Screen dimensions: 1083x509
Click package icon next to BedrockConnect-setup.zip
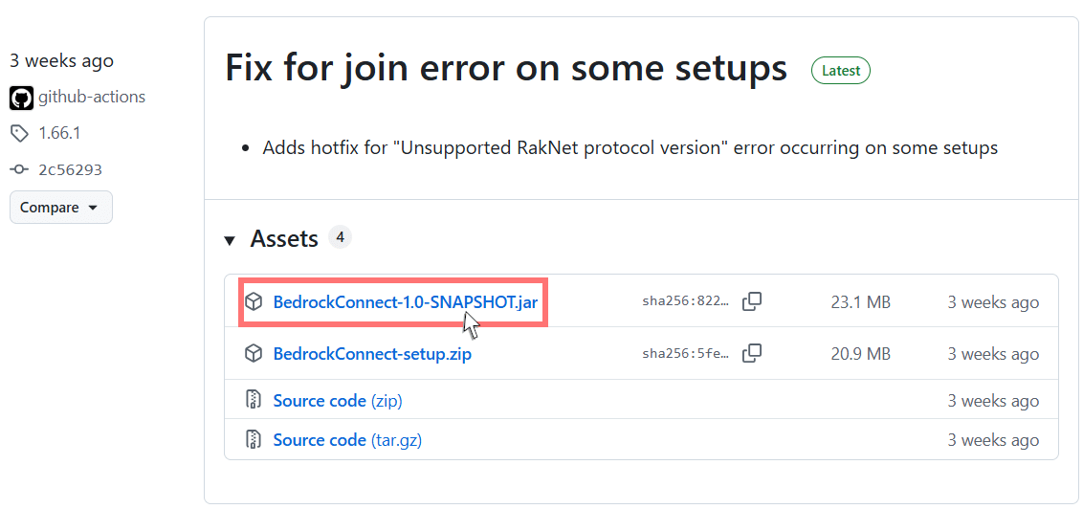click(x=254, y=353)
